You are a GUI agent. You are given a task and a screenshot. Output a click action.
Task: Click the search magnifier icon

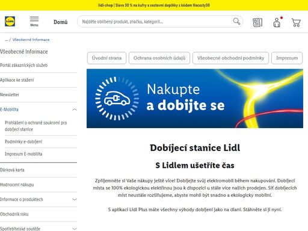[x=236, y=21]
